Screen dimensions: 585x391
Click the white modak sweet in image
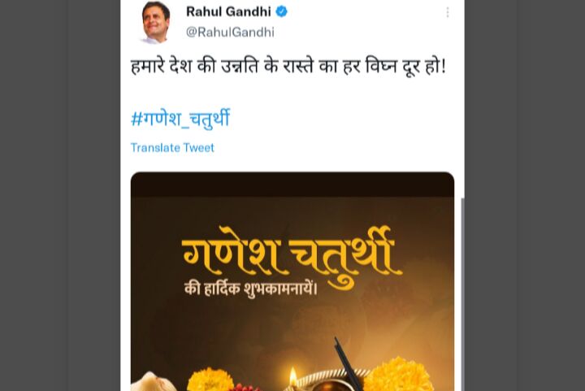[150, 382]
